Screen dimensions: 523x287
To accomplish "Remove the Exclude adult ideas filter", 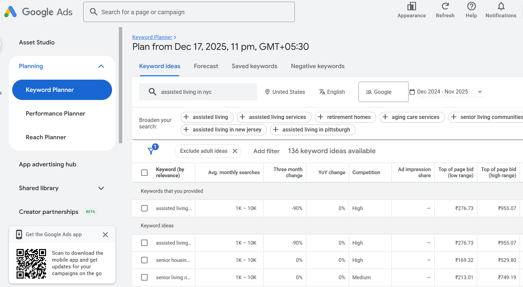I will (235, 151).
